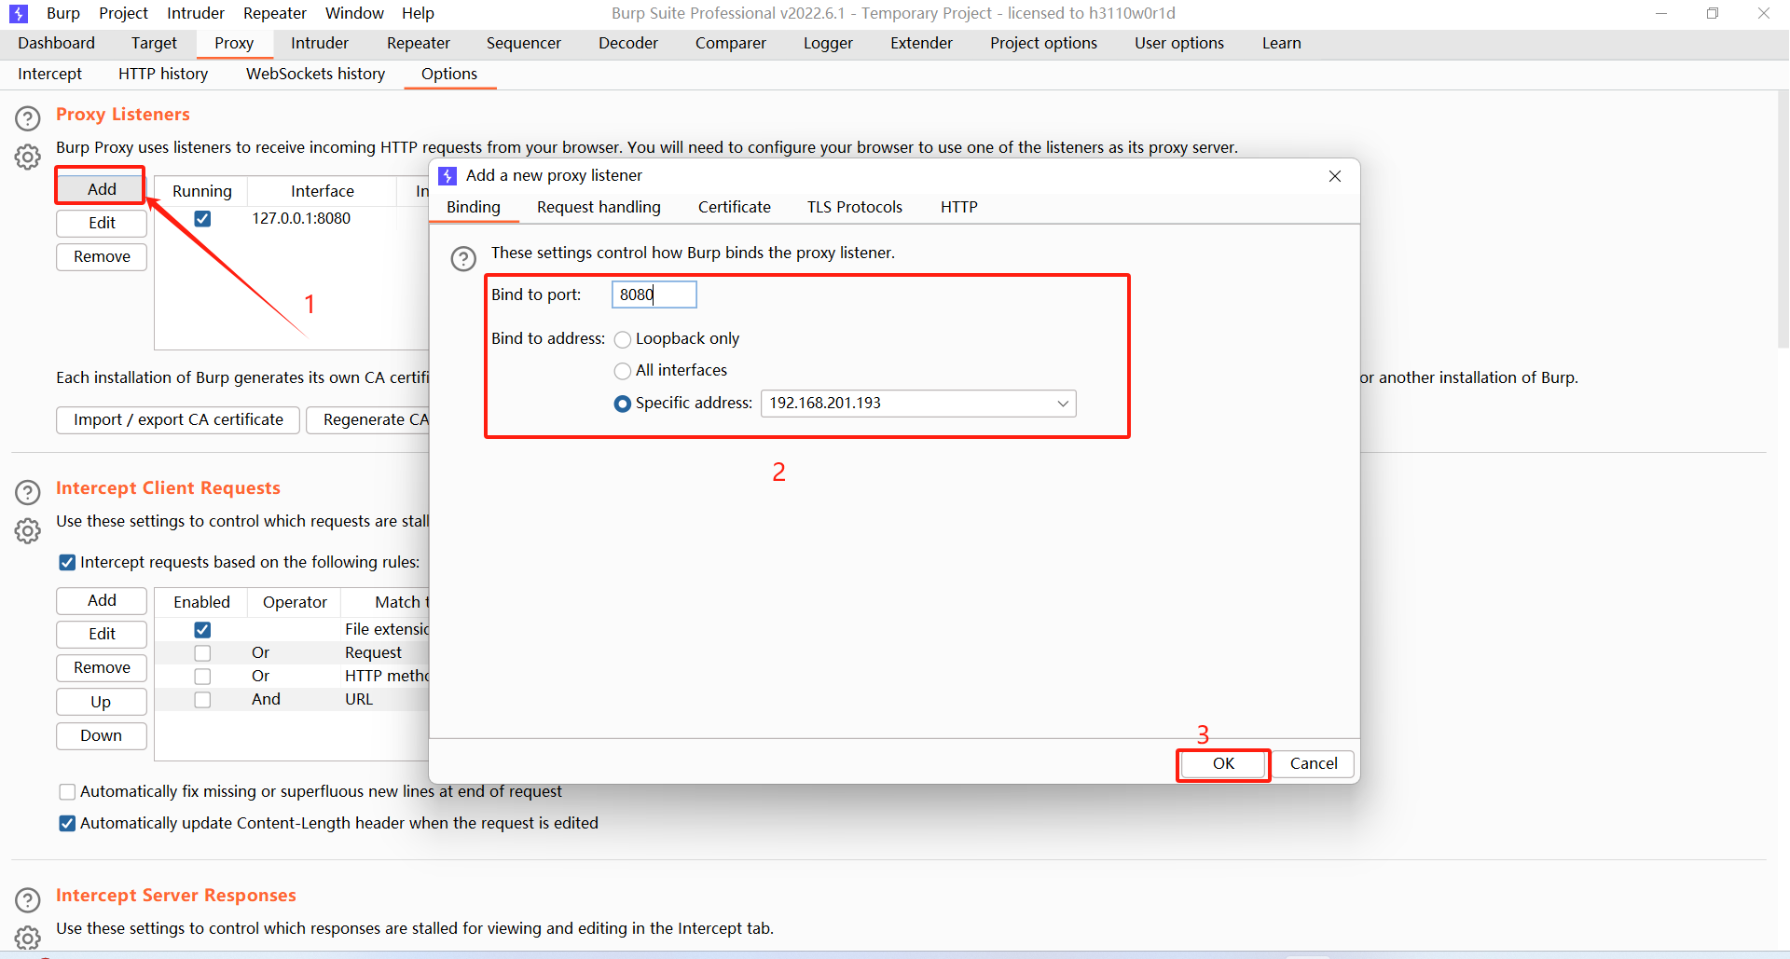1790x959 pixels.
Task: Toggle the File extension rule Enabled checkbox
Action: (x=202, y=630)
